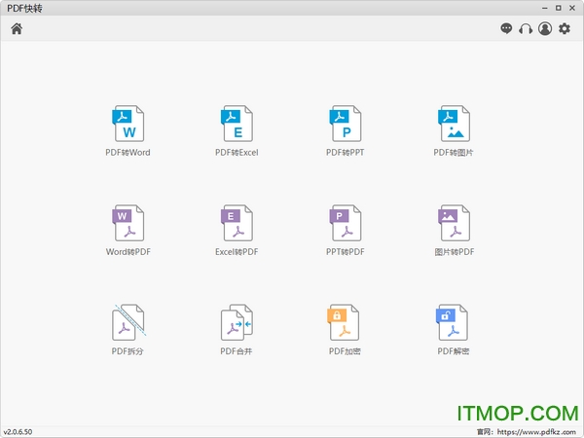
Task: Open the chat message bubble icon
Action: [506, 29]
